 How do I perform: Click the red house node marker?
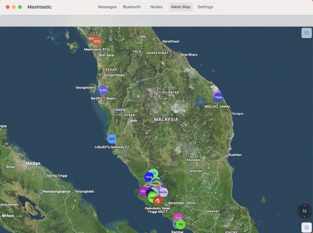[x=157, y=200]
